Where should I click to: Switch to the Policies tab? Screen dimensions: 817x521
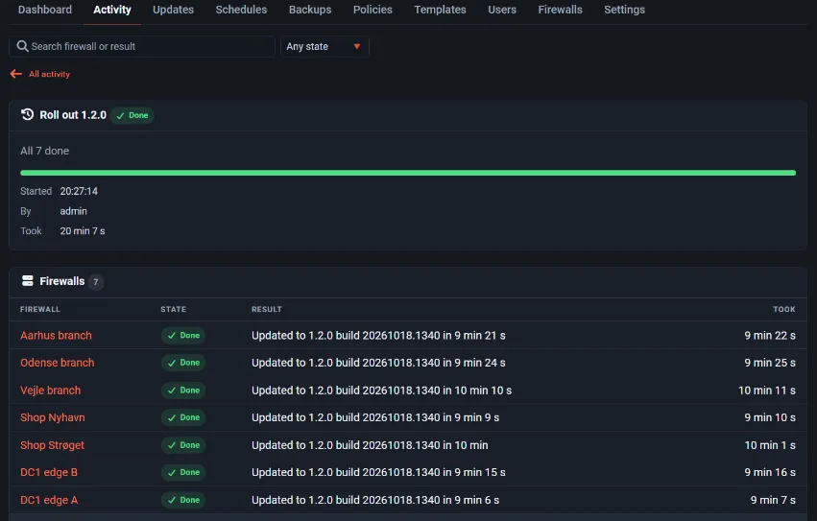pos(372,10)
